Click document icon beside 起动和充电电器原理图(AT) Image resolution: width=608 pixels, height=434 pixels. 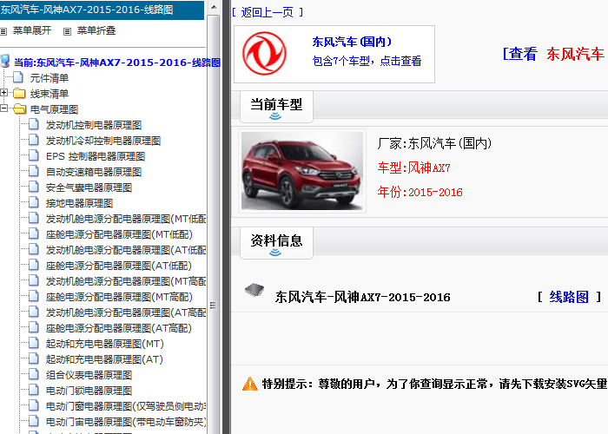click(34, 358)
